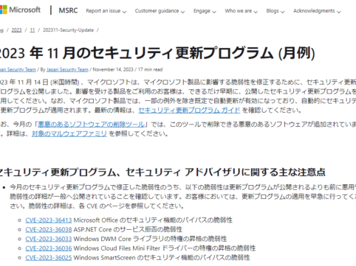Click the 202311-Security-Update breadcrumb text
Screen dimensions: 356x266
68,30
